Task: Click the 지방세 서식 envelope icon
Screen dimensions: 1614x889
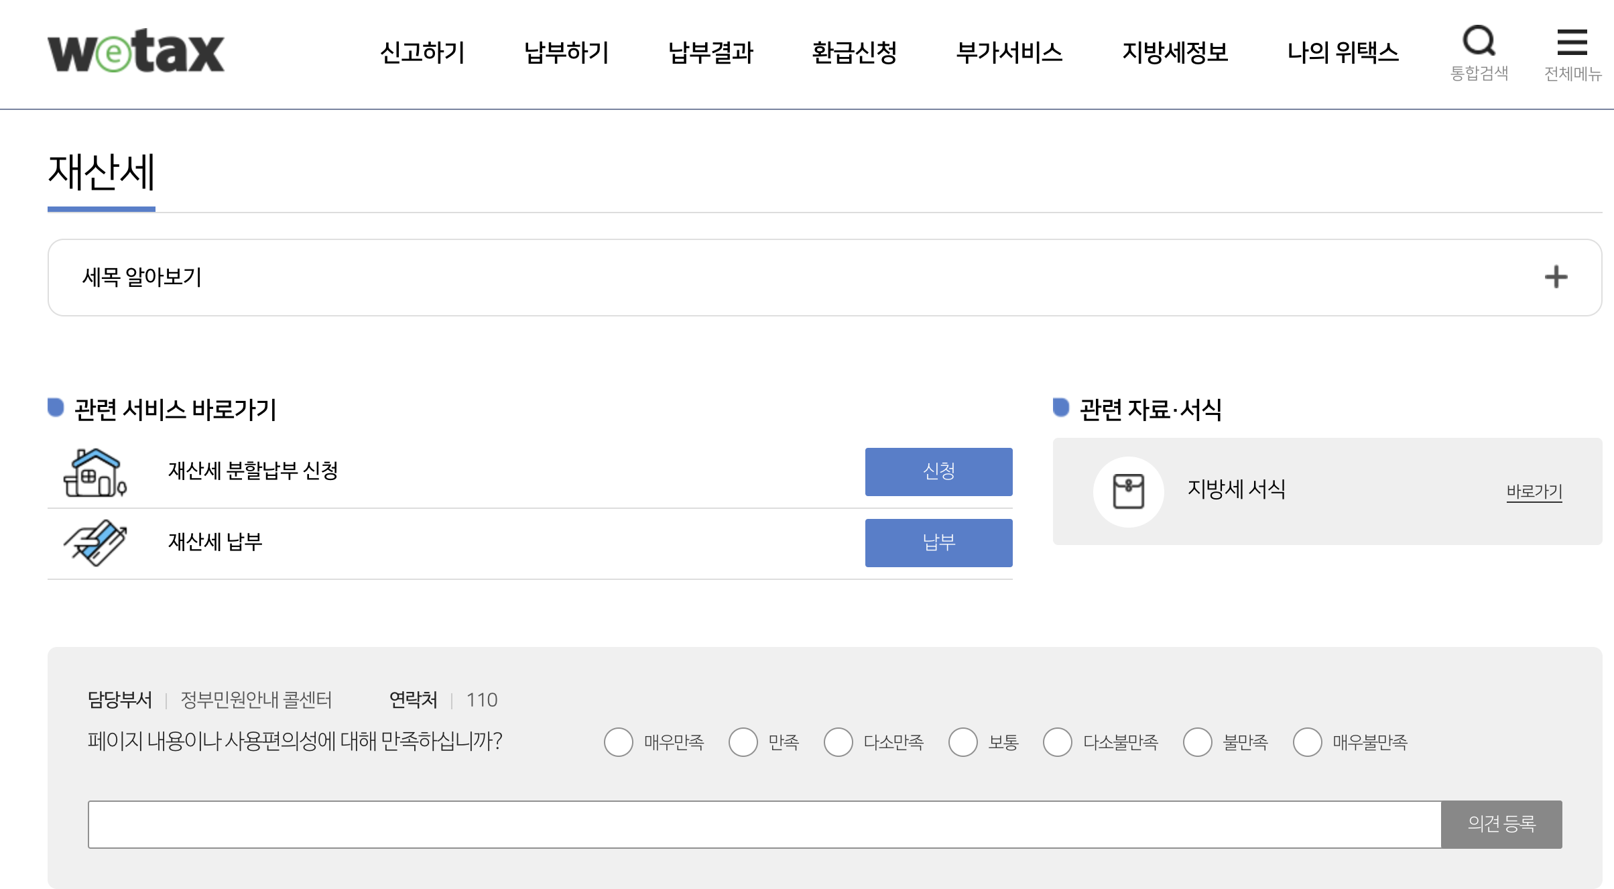Action: [x=1128, y=491]
